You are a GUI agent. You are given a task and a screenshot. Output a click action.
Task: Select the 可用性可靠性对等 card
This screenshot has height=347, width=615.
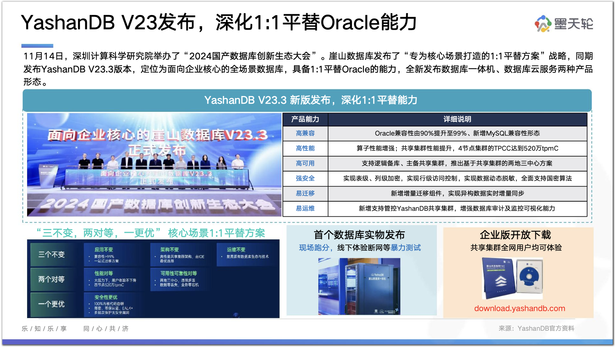[x=182, y=280]
